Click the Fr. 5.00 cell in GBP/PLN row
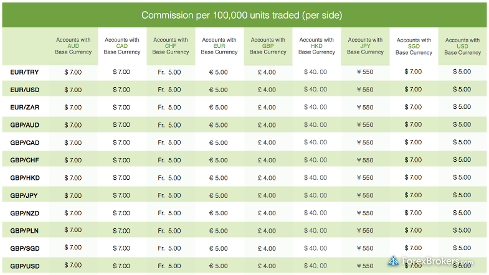 coord(169,231)
